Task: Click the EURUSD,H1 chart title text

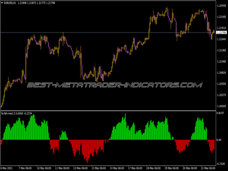Action: (10, 3)
